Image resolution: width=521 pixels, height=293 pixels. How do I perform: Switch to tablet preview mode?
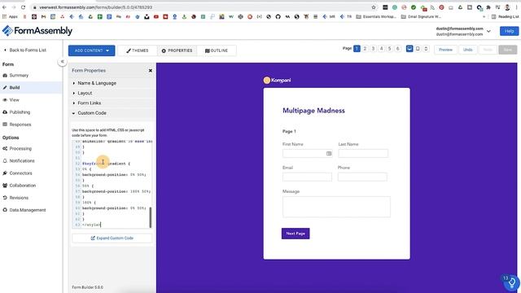(418, 49)
